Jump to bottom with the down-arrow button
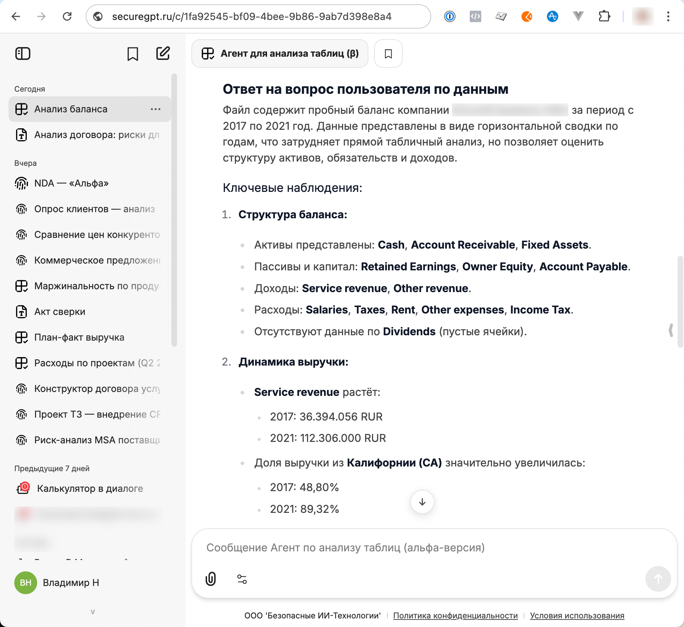The height and width of the screenshot is (627, 684). pyautogui.click(x=422, y=502)
